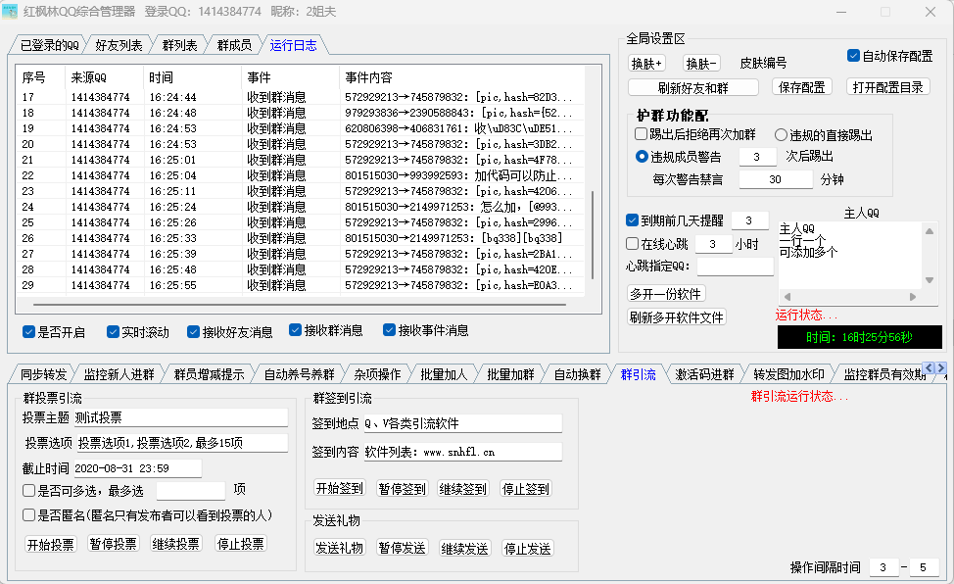
Task: Click 发送礼物 button in gift section
Action: [x=339, y=548]
